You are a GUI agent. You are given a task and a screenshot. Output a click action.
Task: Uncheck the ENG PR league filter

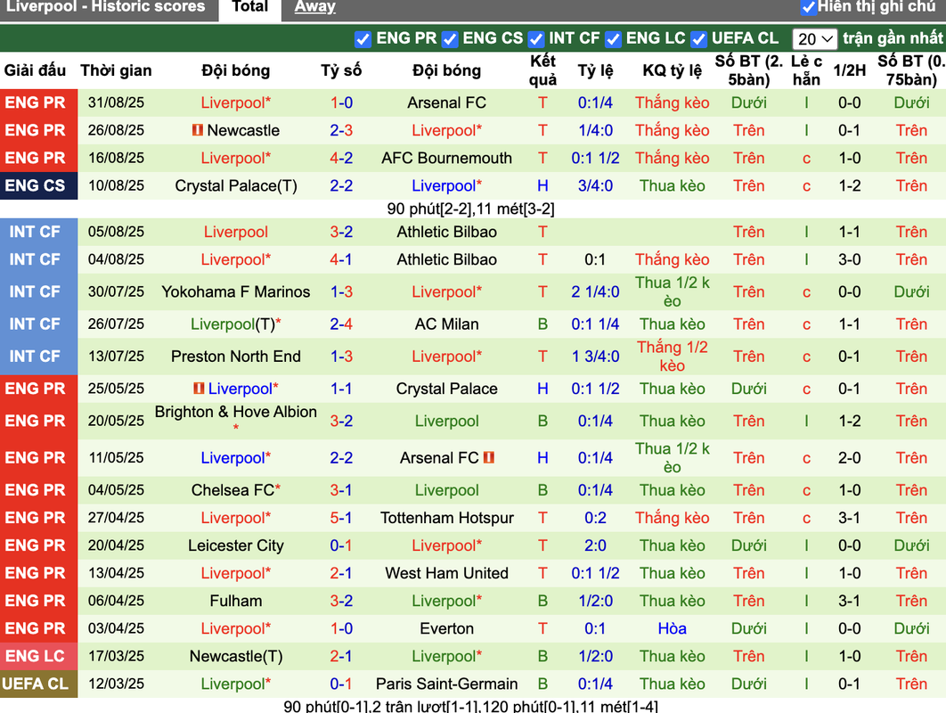pos(363,39)
